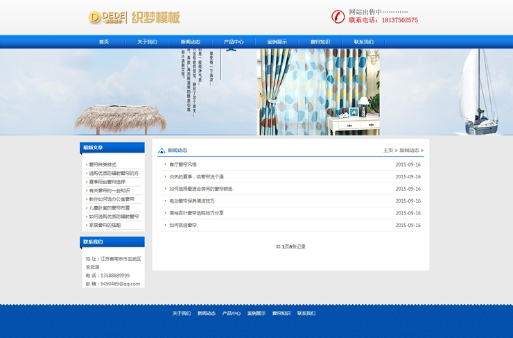Click footer link 联系我们

click(x=306, y=314)
